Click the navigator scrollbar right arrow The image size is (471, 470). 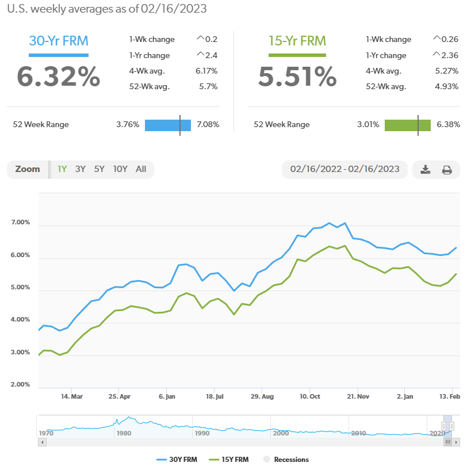click(456, 442)
